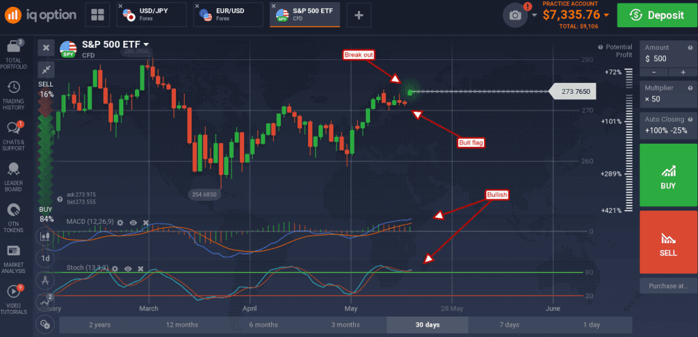Change the 1d candle interval
This screenshot has width=698, height=337.
coord(45,258)
